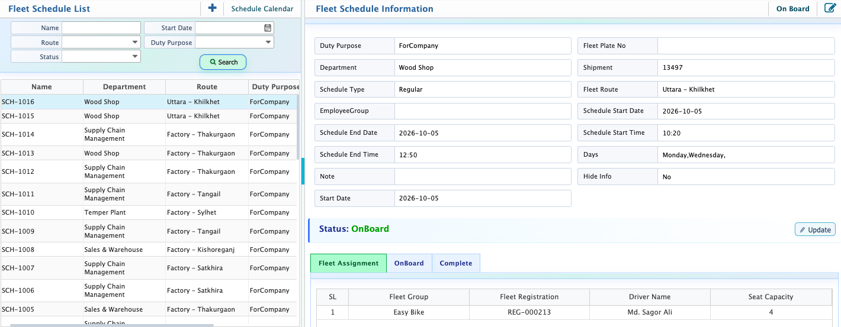Click the Shipment 13497 field
Image resolution: width=841 pixels, height=327 pixels.
[x=746, y=67]
